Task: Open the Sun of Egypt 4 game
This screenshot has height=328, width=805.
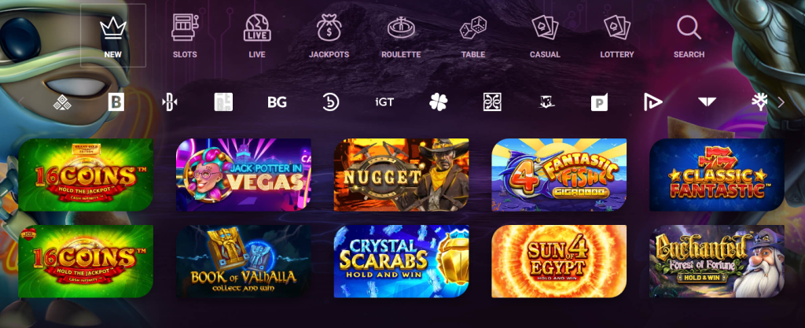Action: click(559, 261)
